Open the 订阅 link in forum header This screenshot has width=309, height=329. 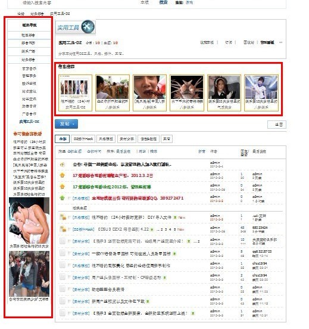pyautogui.click(x=229, y=42)
